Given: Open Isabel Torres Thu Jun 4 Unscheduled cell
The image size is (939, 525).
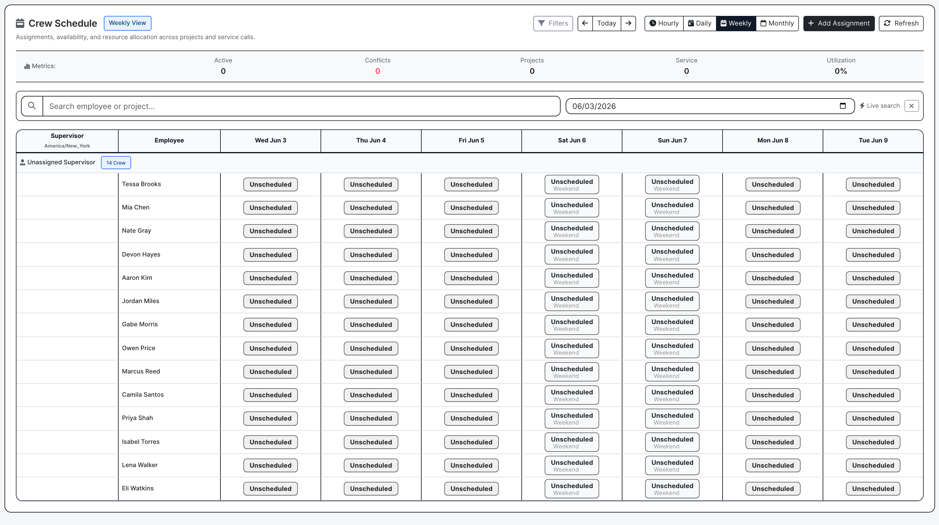Looking at the screenshot, I should pos(371,442).
